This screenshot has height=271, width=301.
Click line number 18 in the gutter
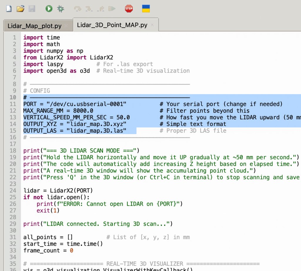coord(13,151)
